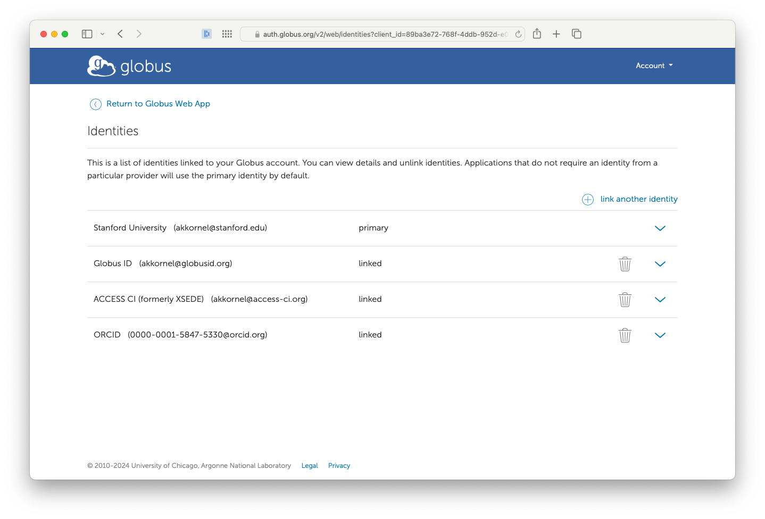Maximize the Safari window with green button

click(x=65, y=34)
